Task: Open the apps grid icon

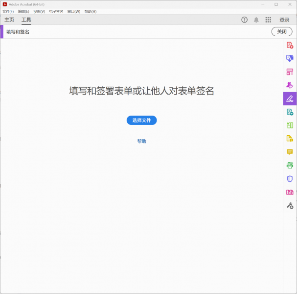Action: click(268, 20)
